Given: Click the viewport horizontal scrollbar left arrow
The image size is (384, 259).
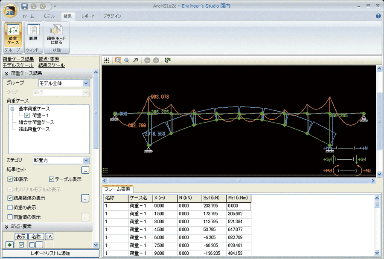Looking at the screenshot, I should point(105,181).
